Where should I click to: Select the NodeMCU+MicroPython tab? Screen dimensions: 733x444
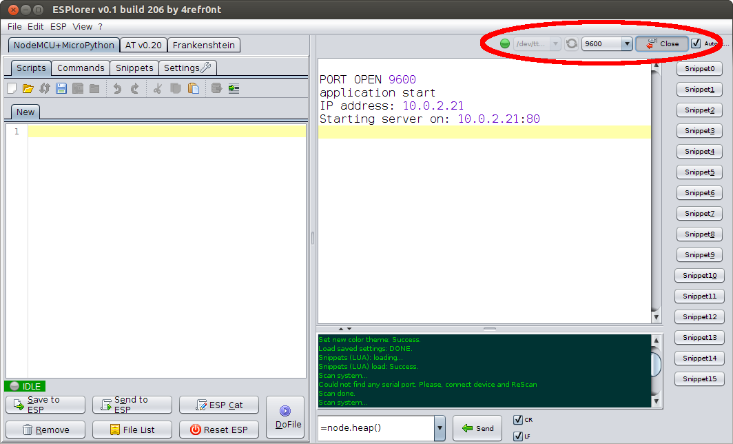(63, 45)
